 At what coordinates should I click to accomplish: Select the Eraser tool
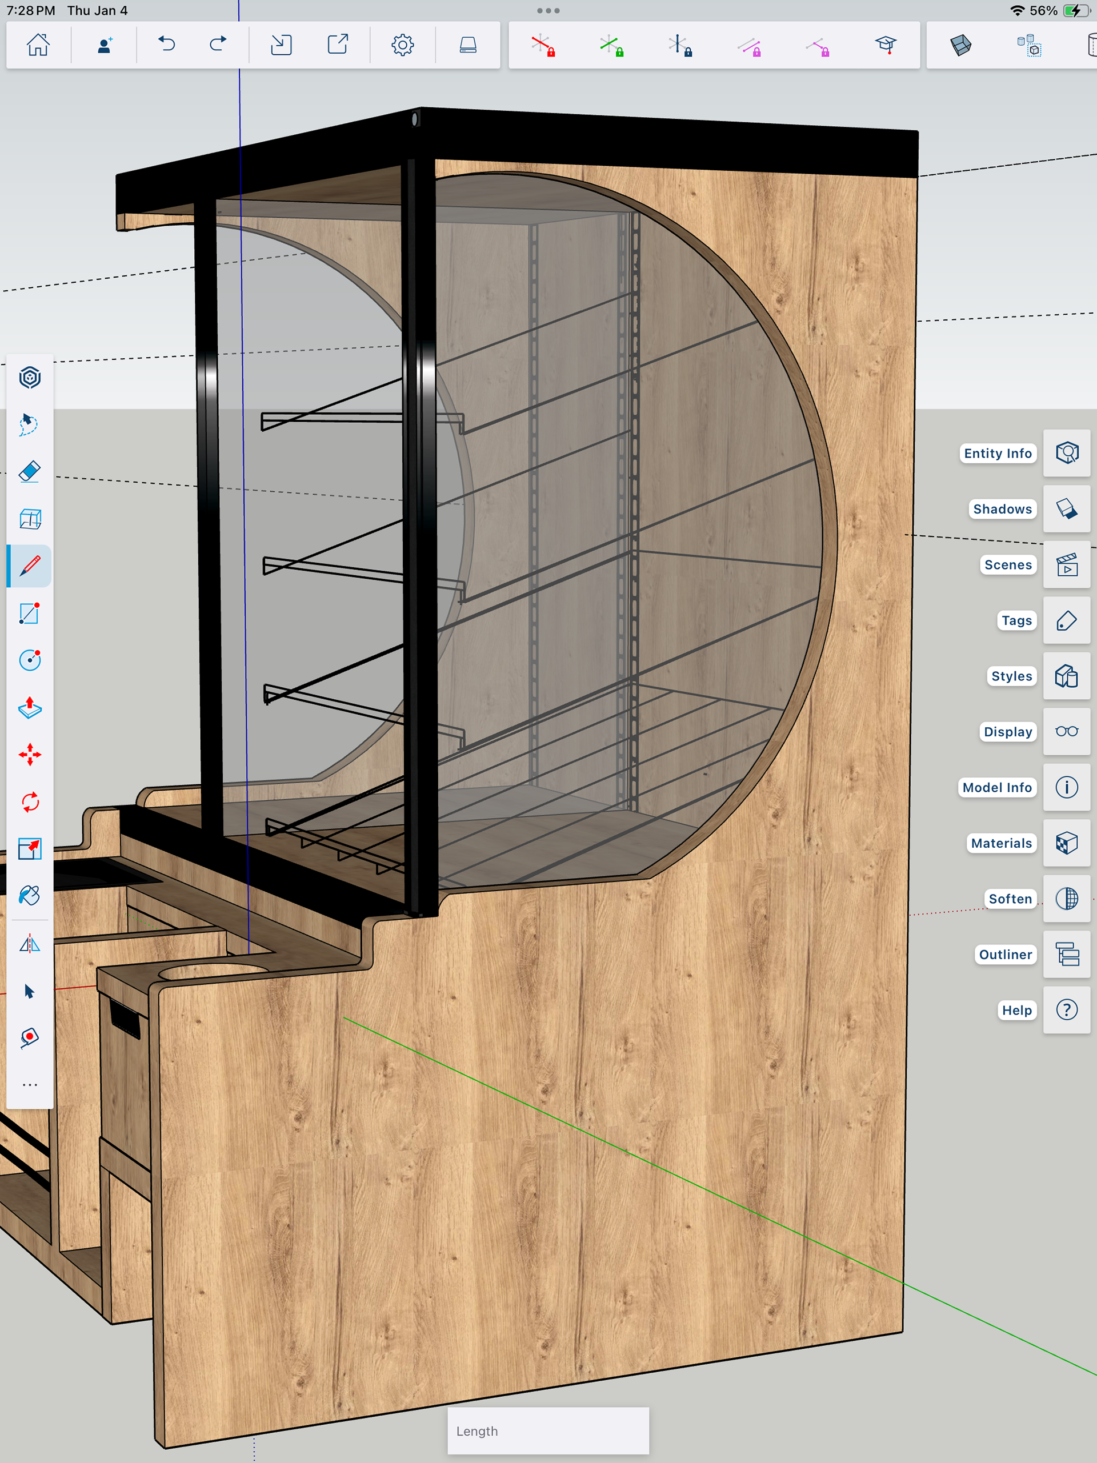click(x=30, y=471)
